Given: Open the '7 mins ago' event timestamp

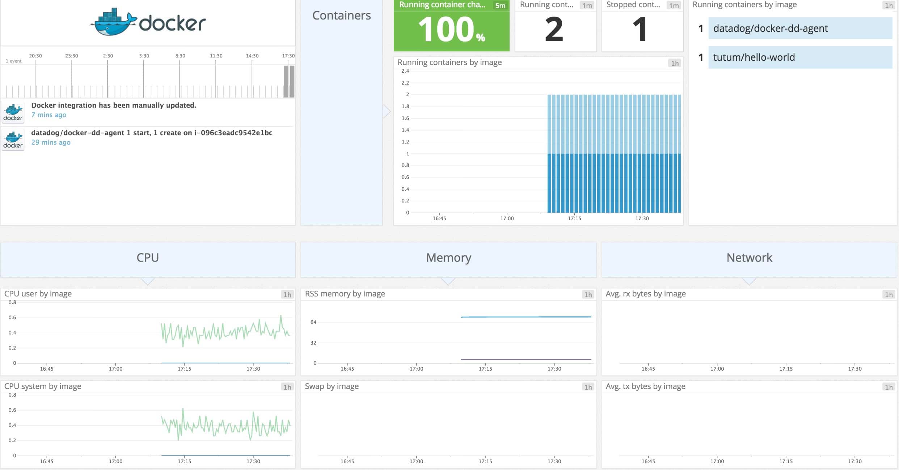Looking at the screenshot, I should pyautogui.click(x=49, y=115).
